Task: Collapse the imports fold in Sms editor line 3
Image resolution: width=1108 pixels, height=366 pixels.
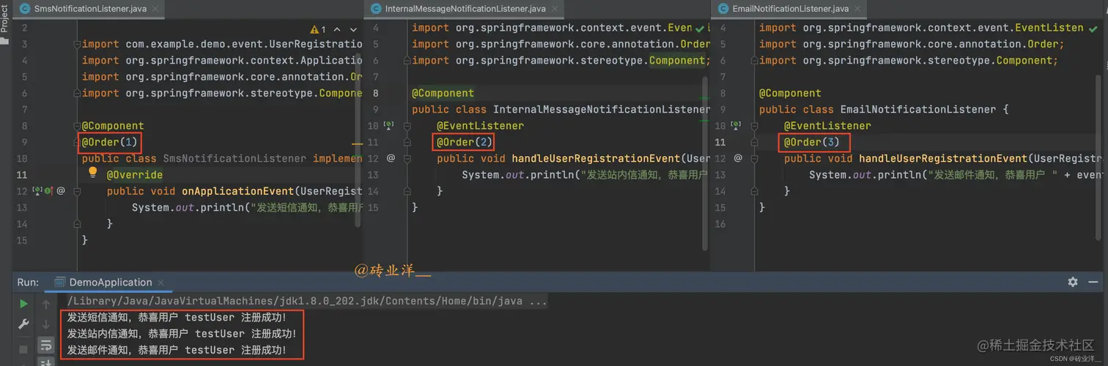Action: (78, 44)
